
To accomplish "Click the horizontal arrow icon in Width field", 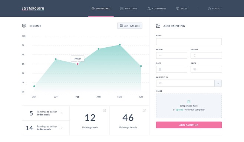I will coord(160,55).
